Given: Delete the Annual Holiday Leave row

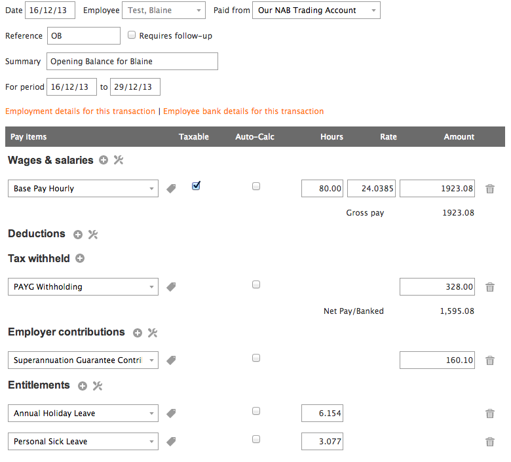Looking at the screenshot, I should [x=490, y=414].
